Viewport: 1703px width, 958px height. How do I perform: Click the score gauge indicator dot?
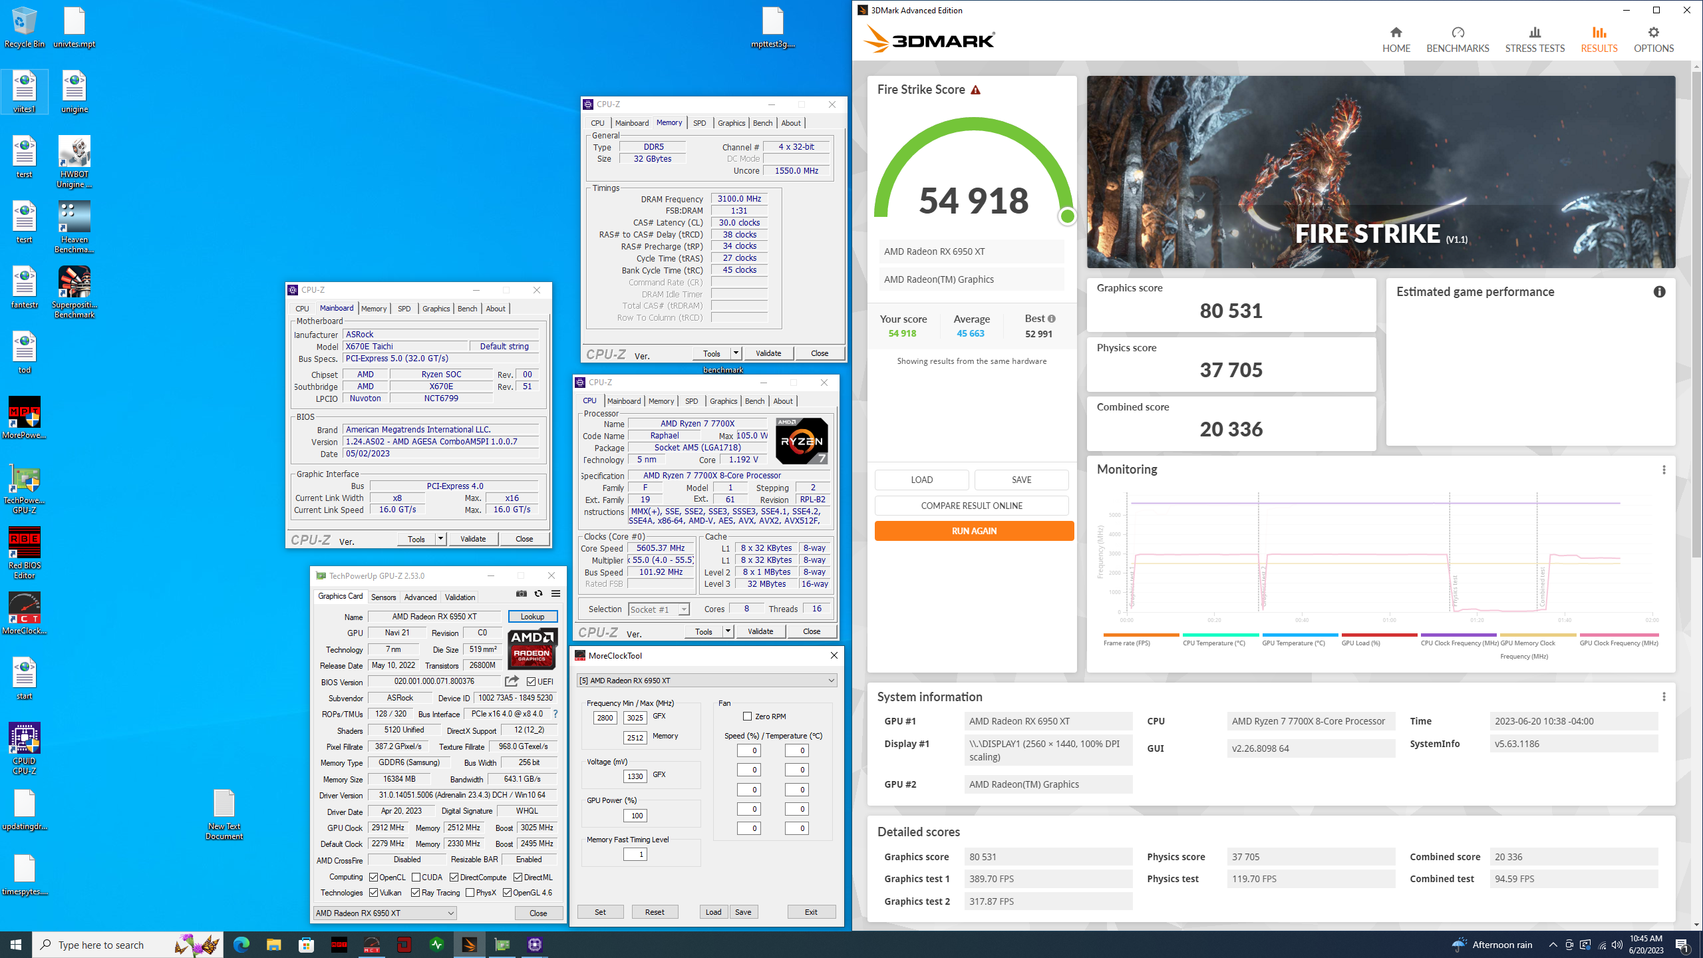(1068, 216)
